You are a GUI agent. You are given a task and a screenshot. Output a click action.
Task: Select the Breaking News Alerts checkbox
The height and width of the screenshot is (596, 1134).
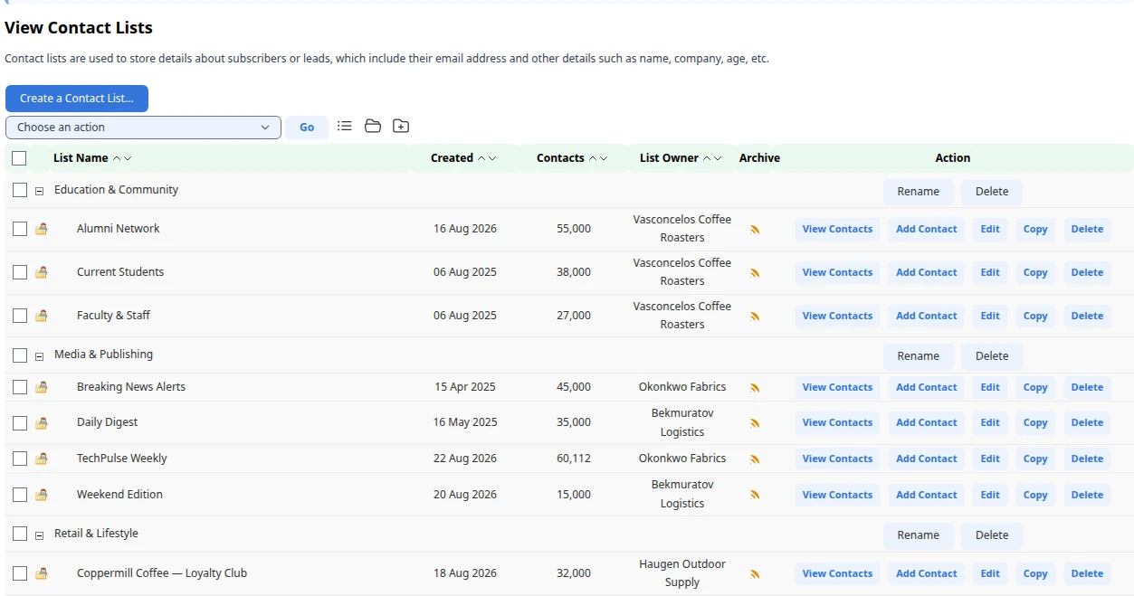pos(20,387)
